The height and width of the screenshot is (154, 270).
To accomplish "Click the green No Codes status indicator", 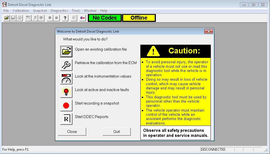I will [105, 18].
